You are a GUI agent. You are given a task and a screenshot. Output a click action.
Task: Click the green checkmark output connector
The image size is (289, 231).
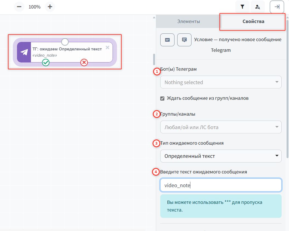click(46, 63)
